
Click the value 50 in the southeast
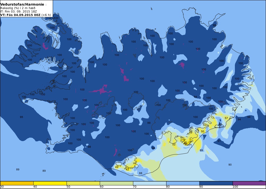(x=202, y=131)
